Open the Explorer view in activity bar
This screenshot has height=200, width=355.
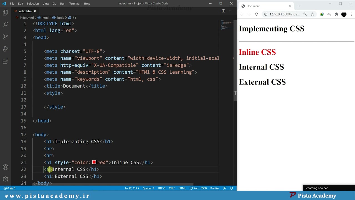pos(6,12)
